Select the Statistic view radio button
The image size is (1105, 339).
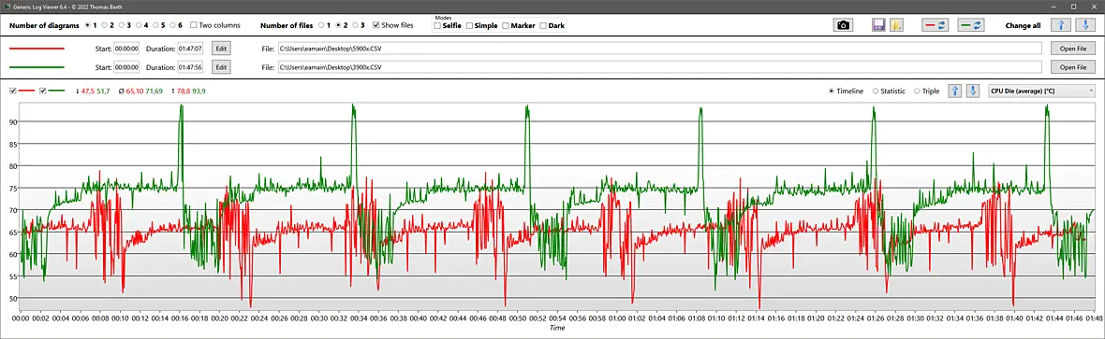click(876, 91)
